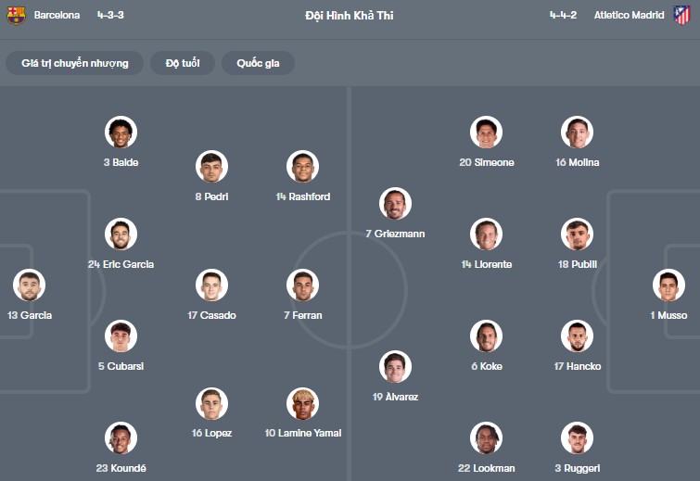Screen dimensions: 700x481
Task: Click the Barcelona team name link
Action: coord(57,15)
